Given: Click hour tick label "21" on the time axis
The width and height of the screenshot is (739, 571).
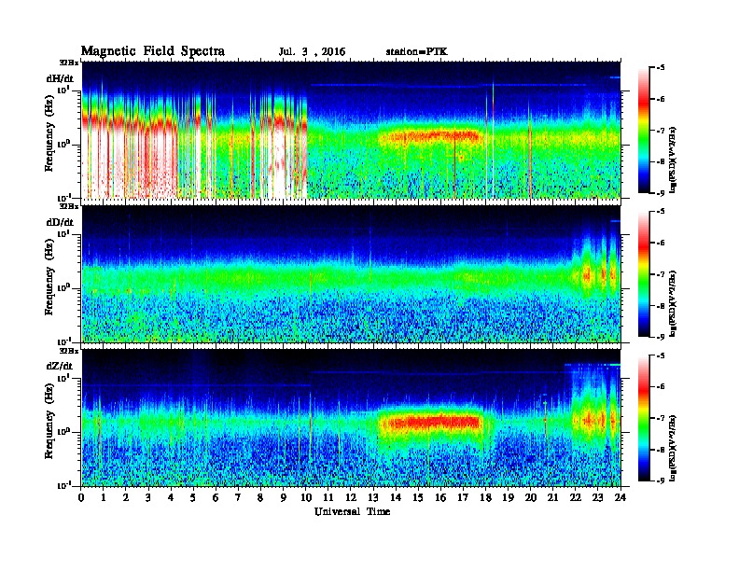Looking at the screenshot, I should pos(552,498).
